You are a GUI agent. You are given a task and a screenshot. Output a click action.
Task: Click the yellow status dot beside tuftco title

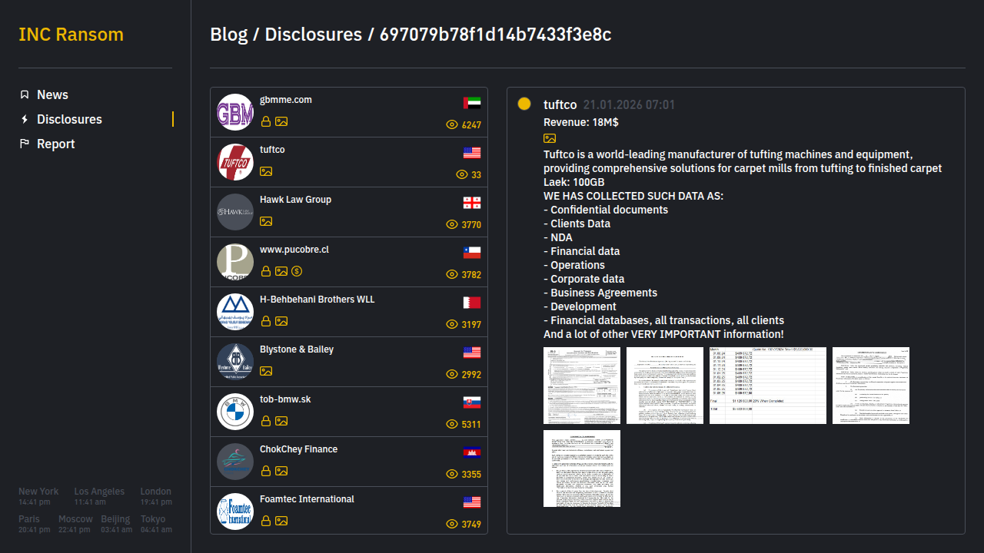pos(524,104)
